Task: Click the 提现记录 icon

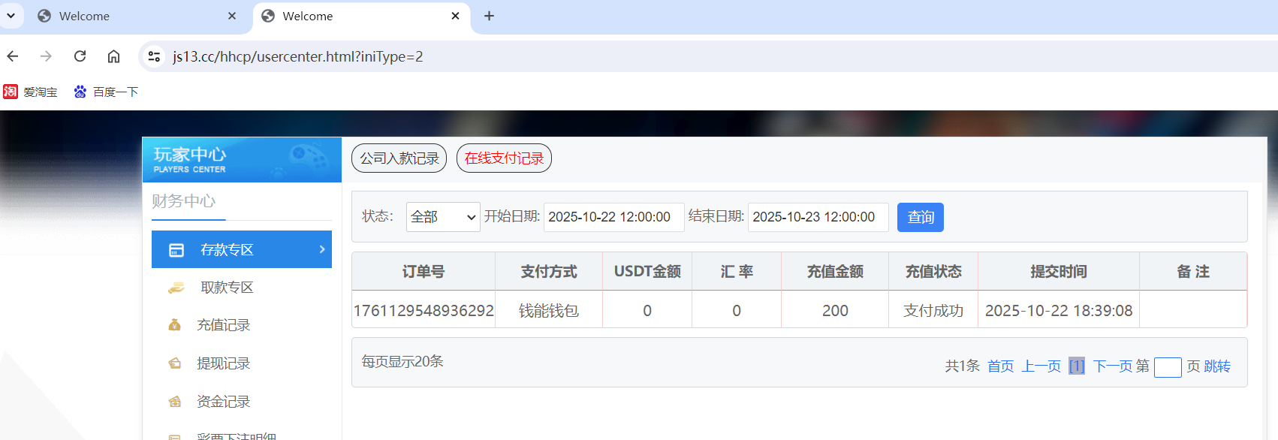Action: [175, 363]
